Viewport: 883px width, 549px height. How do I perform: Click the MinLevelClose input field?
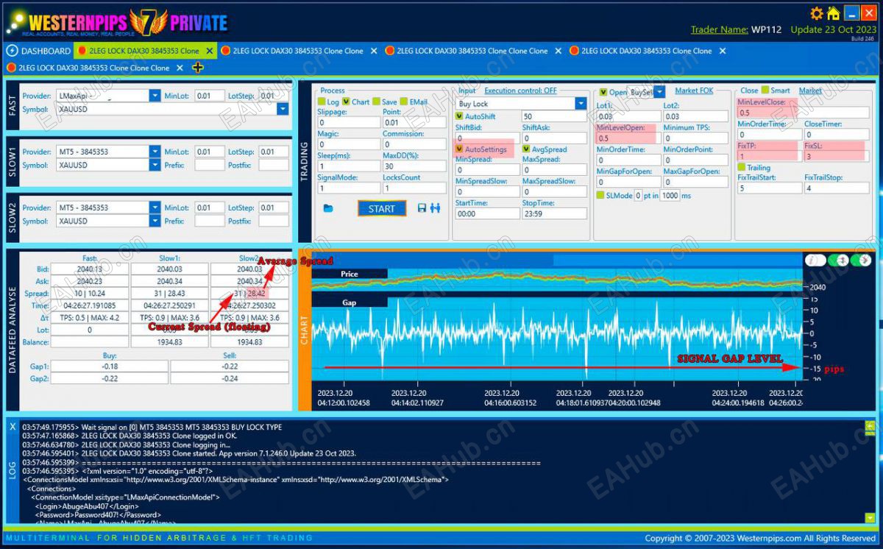803,113
